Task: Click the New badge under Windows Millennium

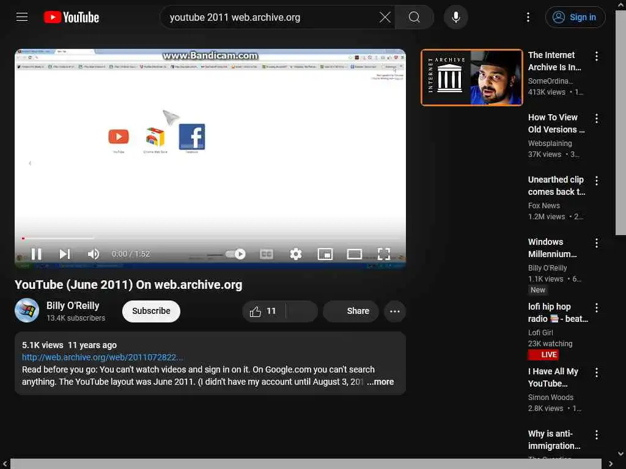Action: coord(538,290)
